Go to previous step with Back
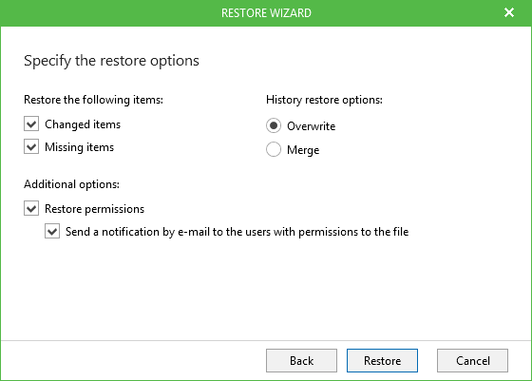This screenshot has height=381, width=532. 301,360
